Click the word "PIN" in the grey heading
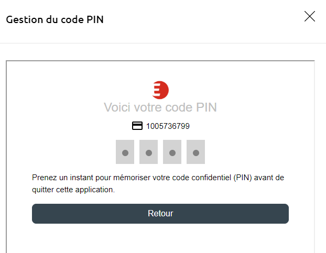326x253 pixels. point(206,108)
